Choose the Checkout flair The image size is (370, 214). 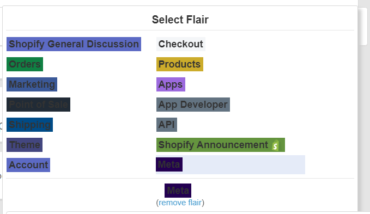(x=181, y=44)
